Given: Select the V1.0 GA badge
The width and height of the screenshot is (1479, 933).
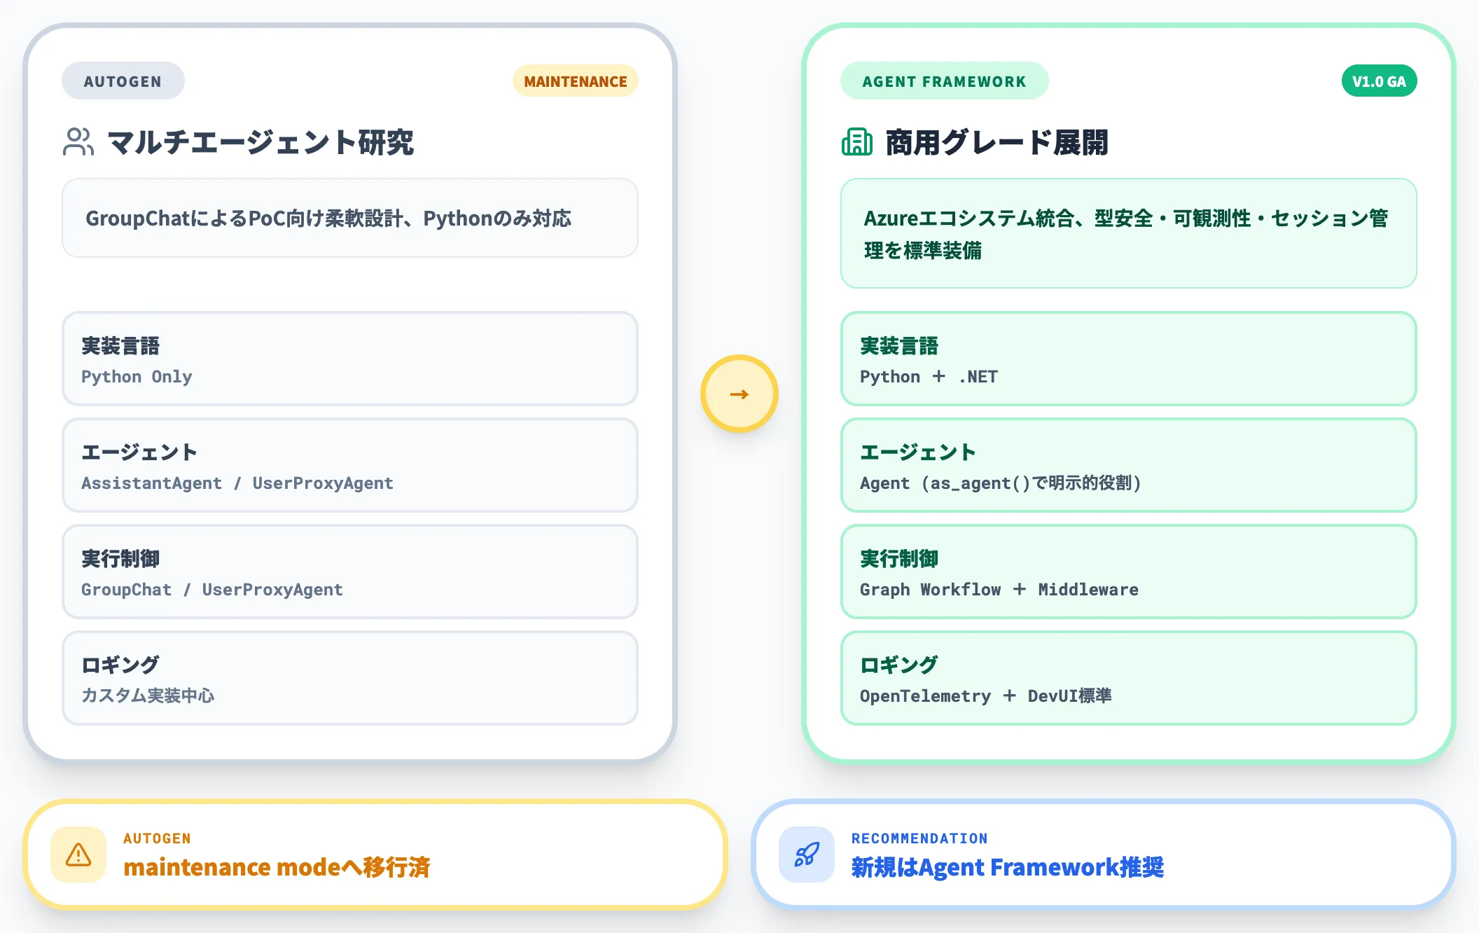Looking at the screenshot, I should (x=1379, y=81).
